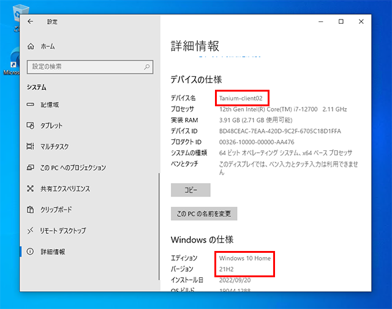The height and width of the screenshot is (309, 392).
Task: Focus the 設定の検索 search field
Action: [x=90, y=67]
